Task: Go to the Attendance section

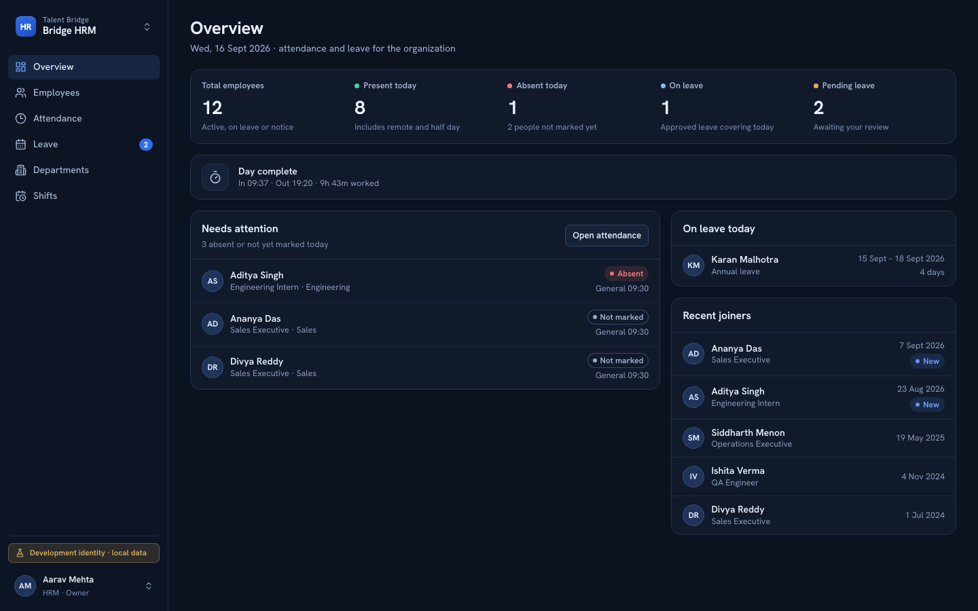Action: [x=84, y=118]
